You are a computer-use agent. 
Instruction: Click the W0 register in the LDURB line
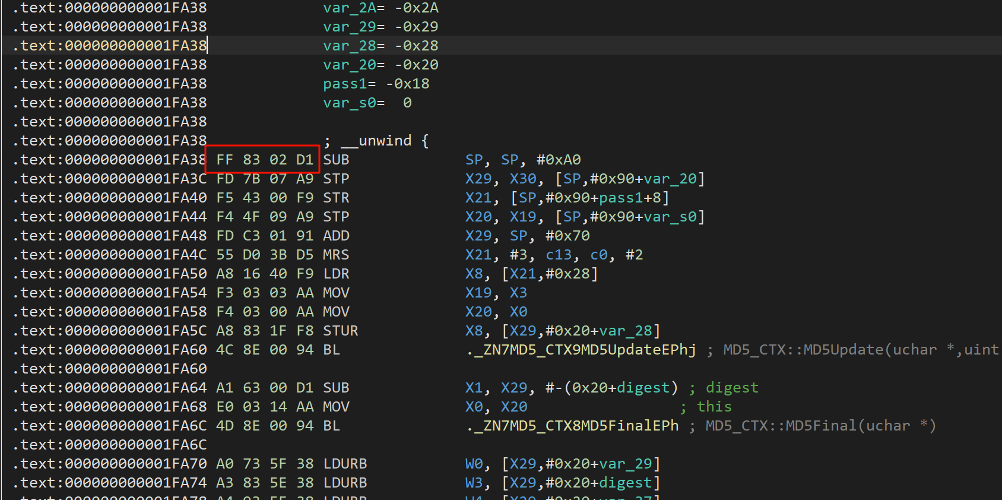click(474, 464)
